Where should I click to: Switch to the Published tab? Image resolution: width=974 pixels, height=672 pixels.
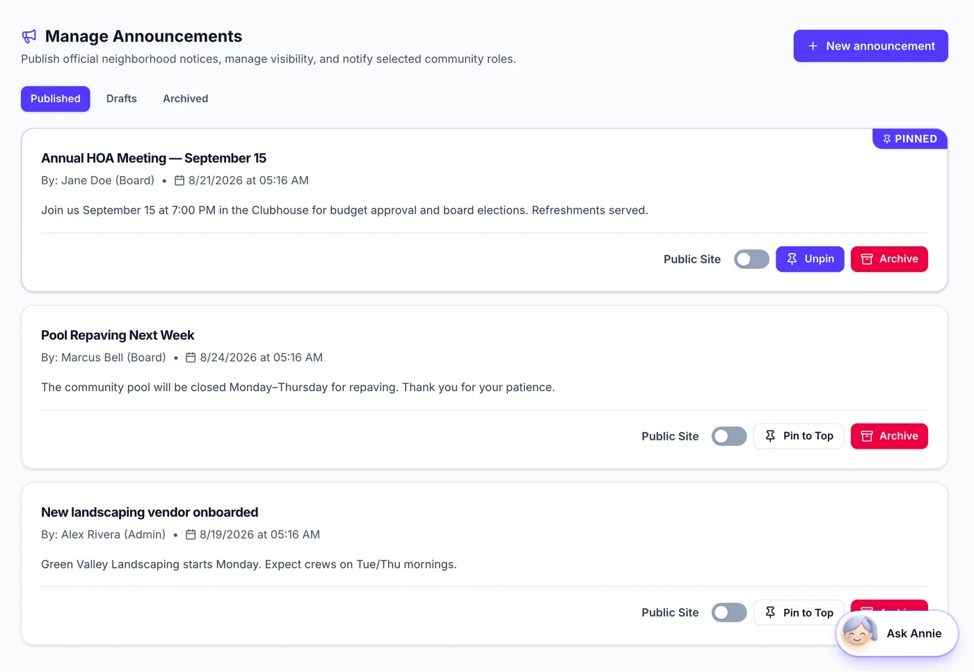click(x=56, y=99)
